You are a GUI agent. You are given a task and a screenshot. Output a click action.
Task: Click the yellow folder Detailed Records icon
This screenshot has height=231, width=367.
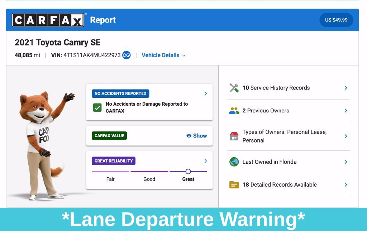pos(234,185)
